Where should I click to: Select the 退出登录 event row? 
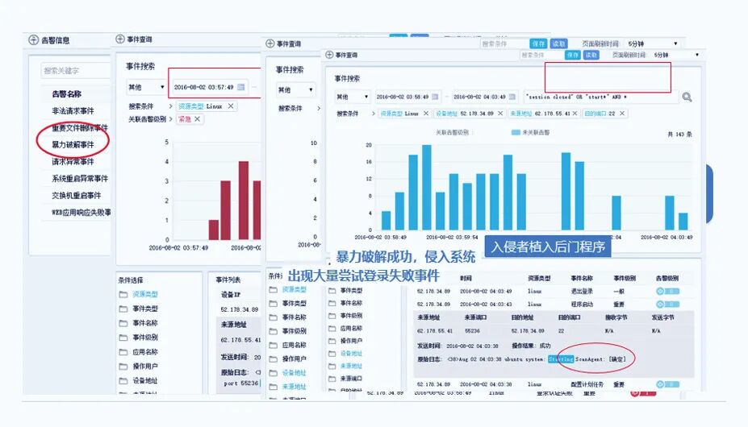554,291
